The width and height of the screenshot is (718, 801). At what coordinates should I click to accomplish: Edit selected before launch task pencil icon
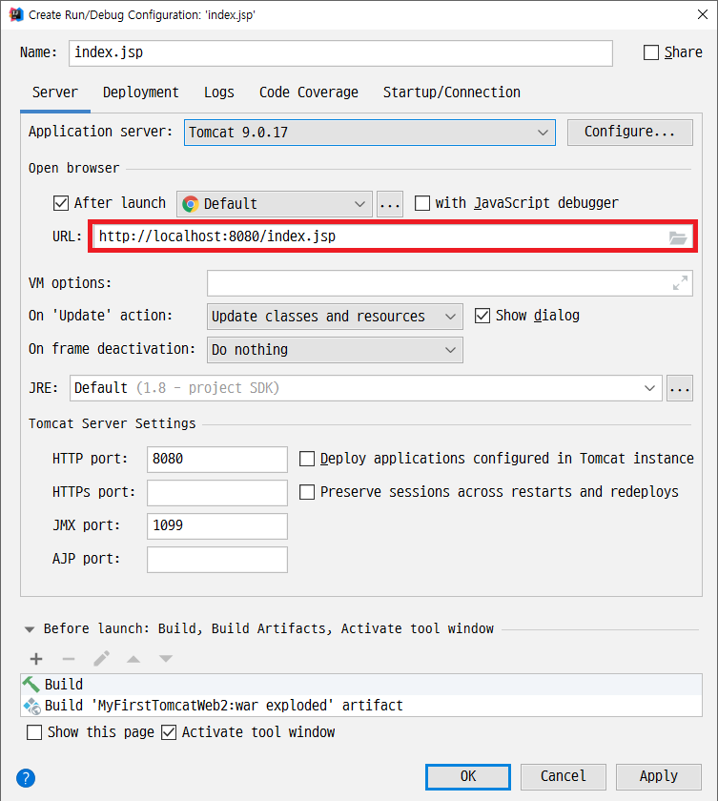click(x=101, y=659)
